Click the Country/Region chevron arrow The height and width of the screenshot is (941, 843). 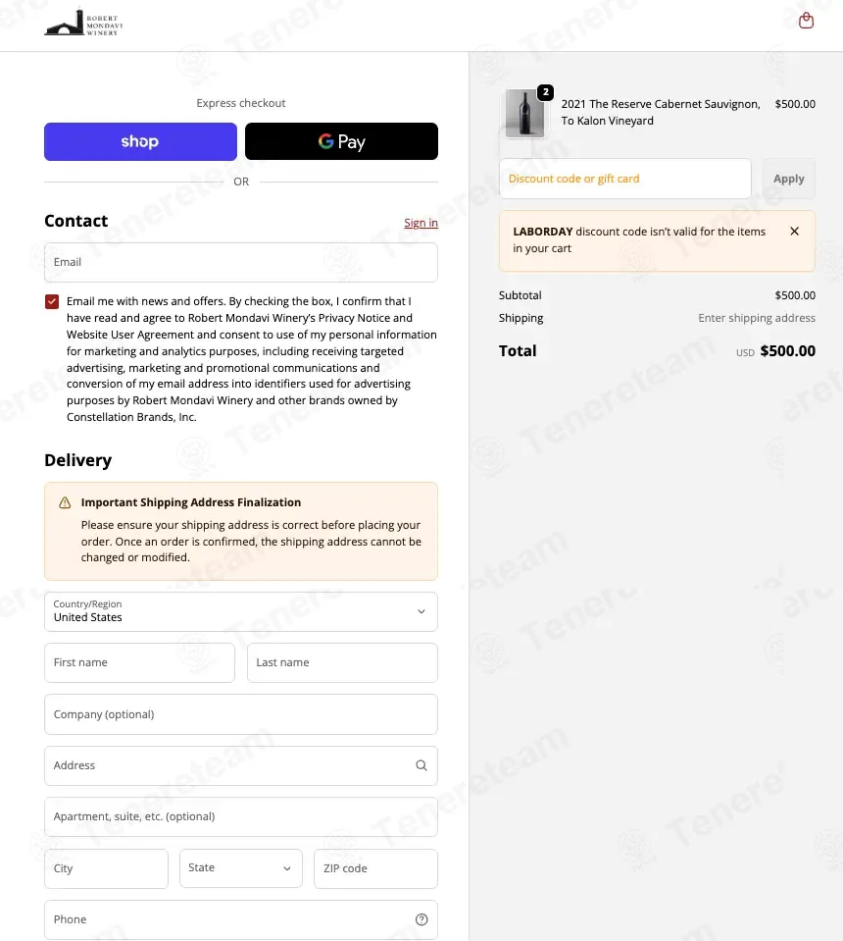click(421, 611)
